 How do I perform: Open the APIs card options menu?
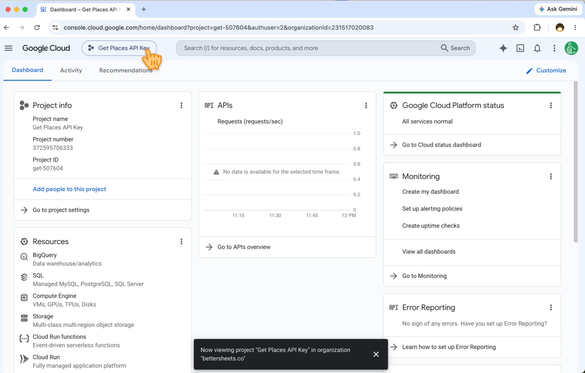(x=366, y=105)
